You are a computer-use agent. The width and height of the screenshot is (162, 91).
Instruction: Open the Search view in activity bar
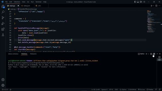tap(3, 12)
